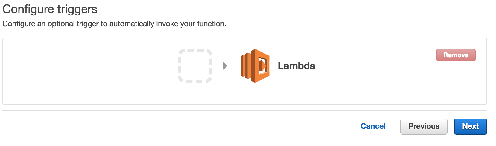Click the orange Lambda service icon
This screenshot has height=146, width=496.
(255, 66)
